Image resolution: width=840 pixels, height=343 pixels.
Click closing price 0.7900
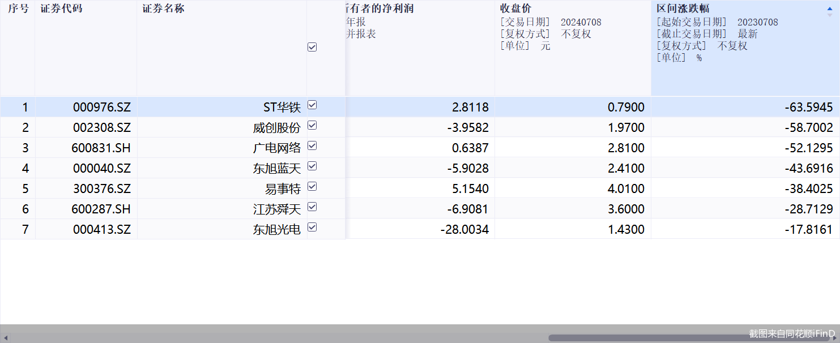[626, 108]
